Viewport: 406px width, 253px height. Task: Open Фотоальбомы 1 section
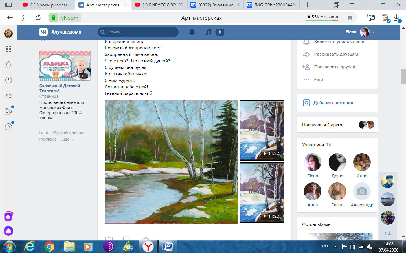point(319,224)
